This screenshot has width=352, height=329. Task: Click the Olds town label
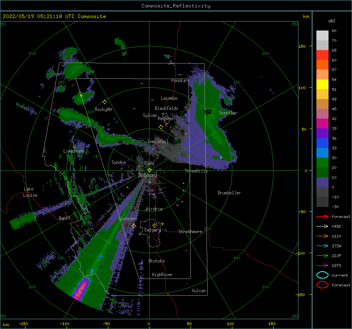point(149,163)
